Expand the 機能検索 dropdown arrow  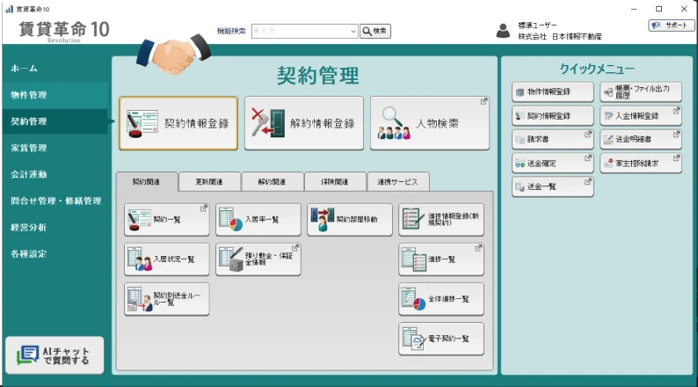tap(353, 31)
